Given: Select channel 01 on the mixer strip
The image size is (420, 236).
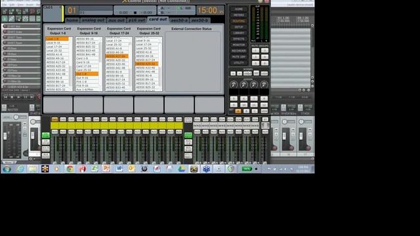Looking at the screenshot, I should (54, 119).
